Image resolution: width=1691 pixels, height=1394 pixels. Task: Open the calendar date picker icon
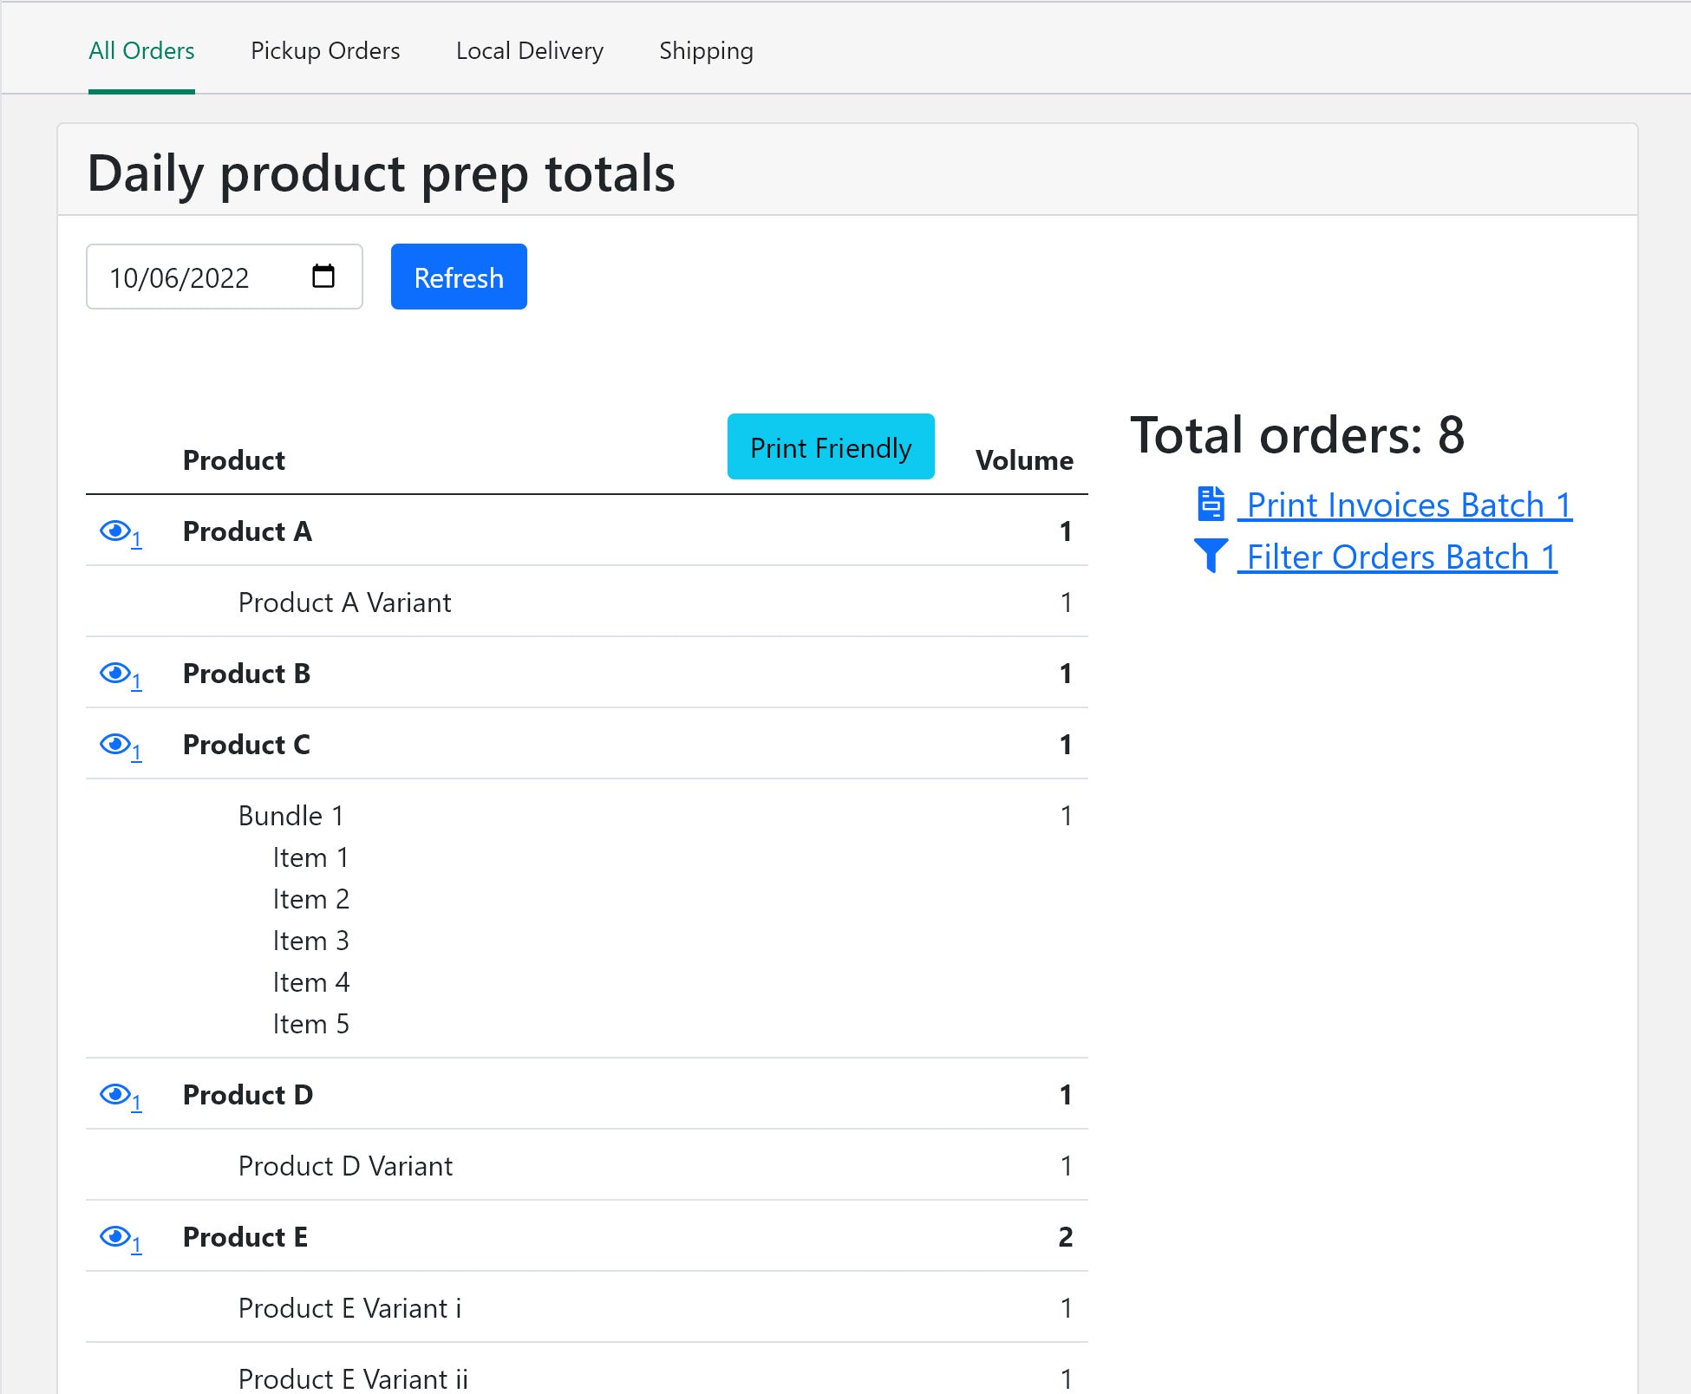click(x=323, y=277)
